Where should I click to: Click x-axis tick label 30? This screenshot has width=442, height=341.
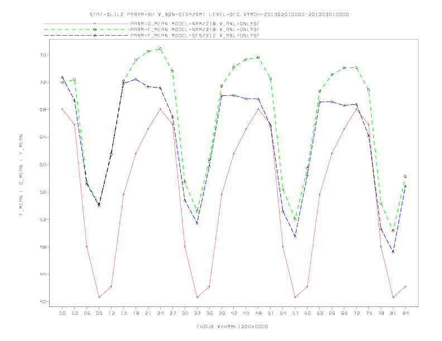coord(185,313)
